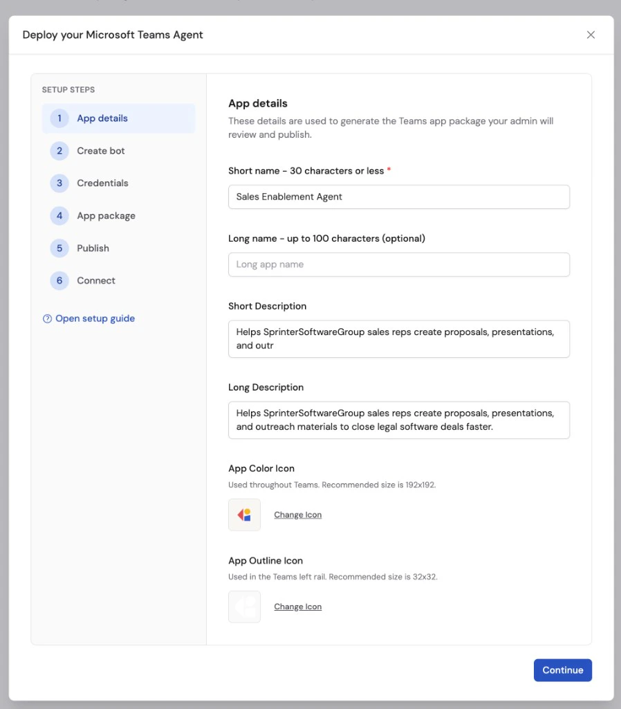Edit the Short Description text box

(x=399, y=339)
